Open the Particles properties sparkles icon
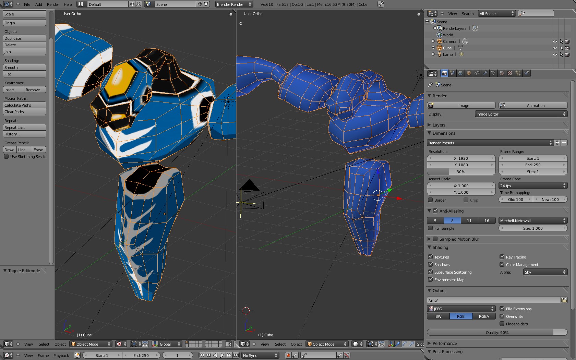The width and height of the screenshot is (576, 360). point(518,73)
